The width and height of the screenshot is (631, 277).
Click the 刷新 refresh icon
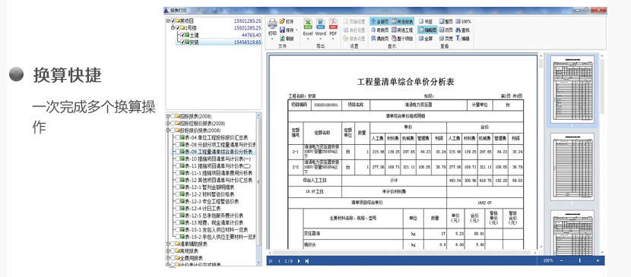283,39
